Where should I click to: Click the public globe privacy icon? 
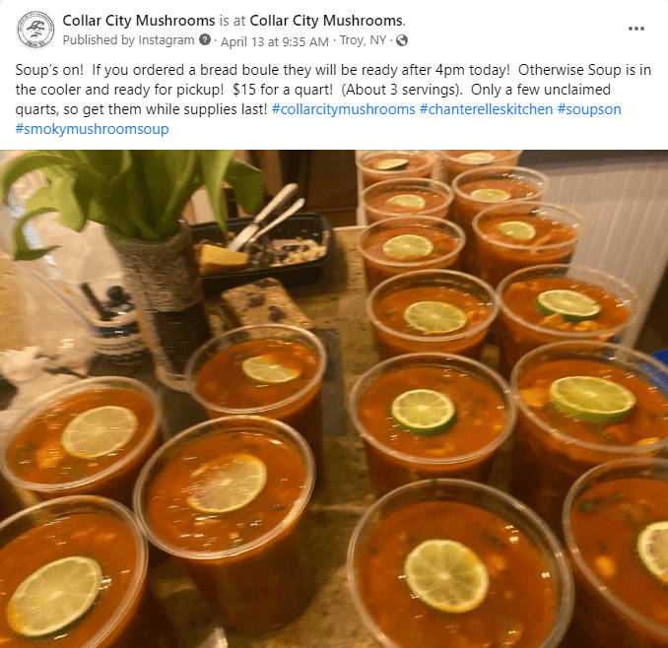[x=402, y=40]
